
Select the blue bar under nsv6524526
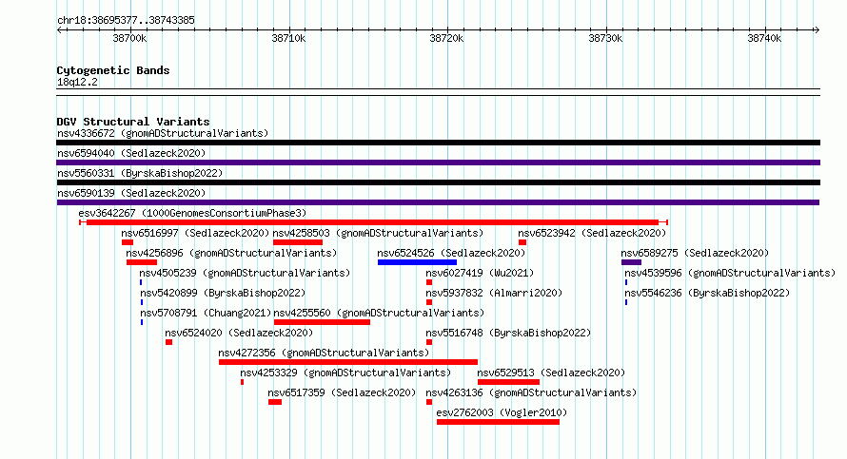click(417, 262)
